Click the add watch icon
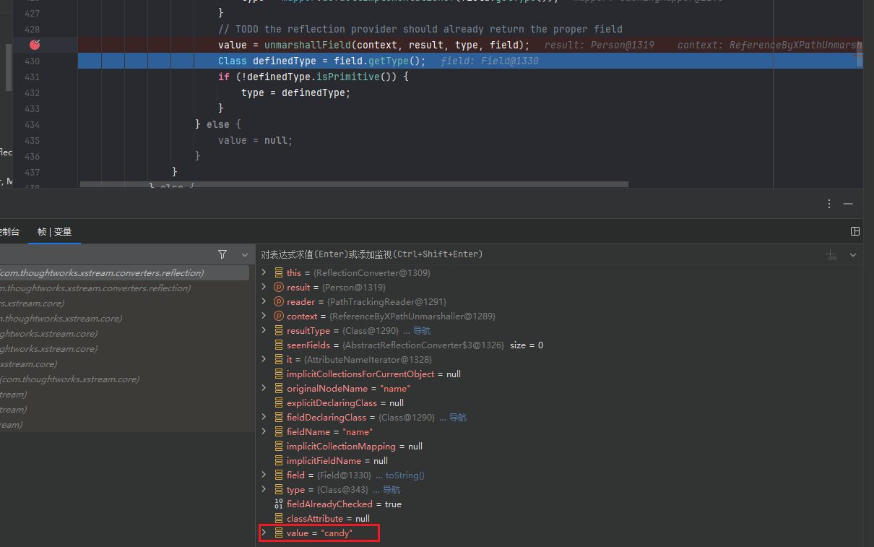 coord(831,255)
